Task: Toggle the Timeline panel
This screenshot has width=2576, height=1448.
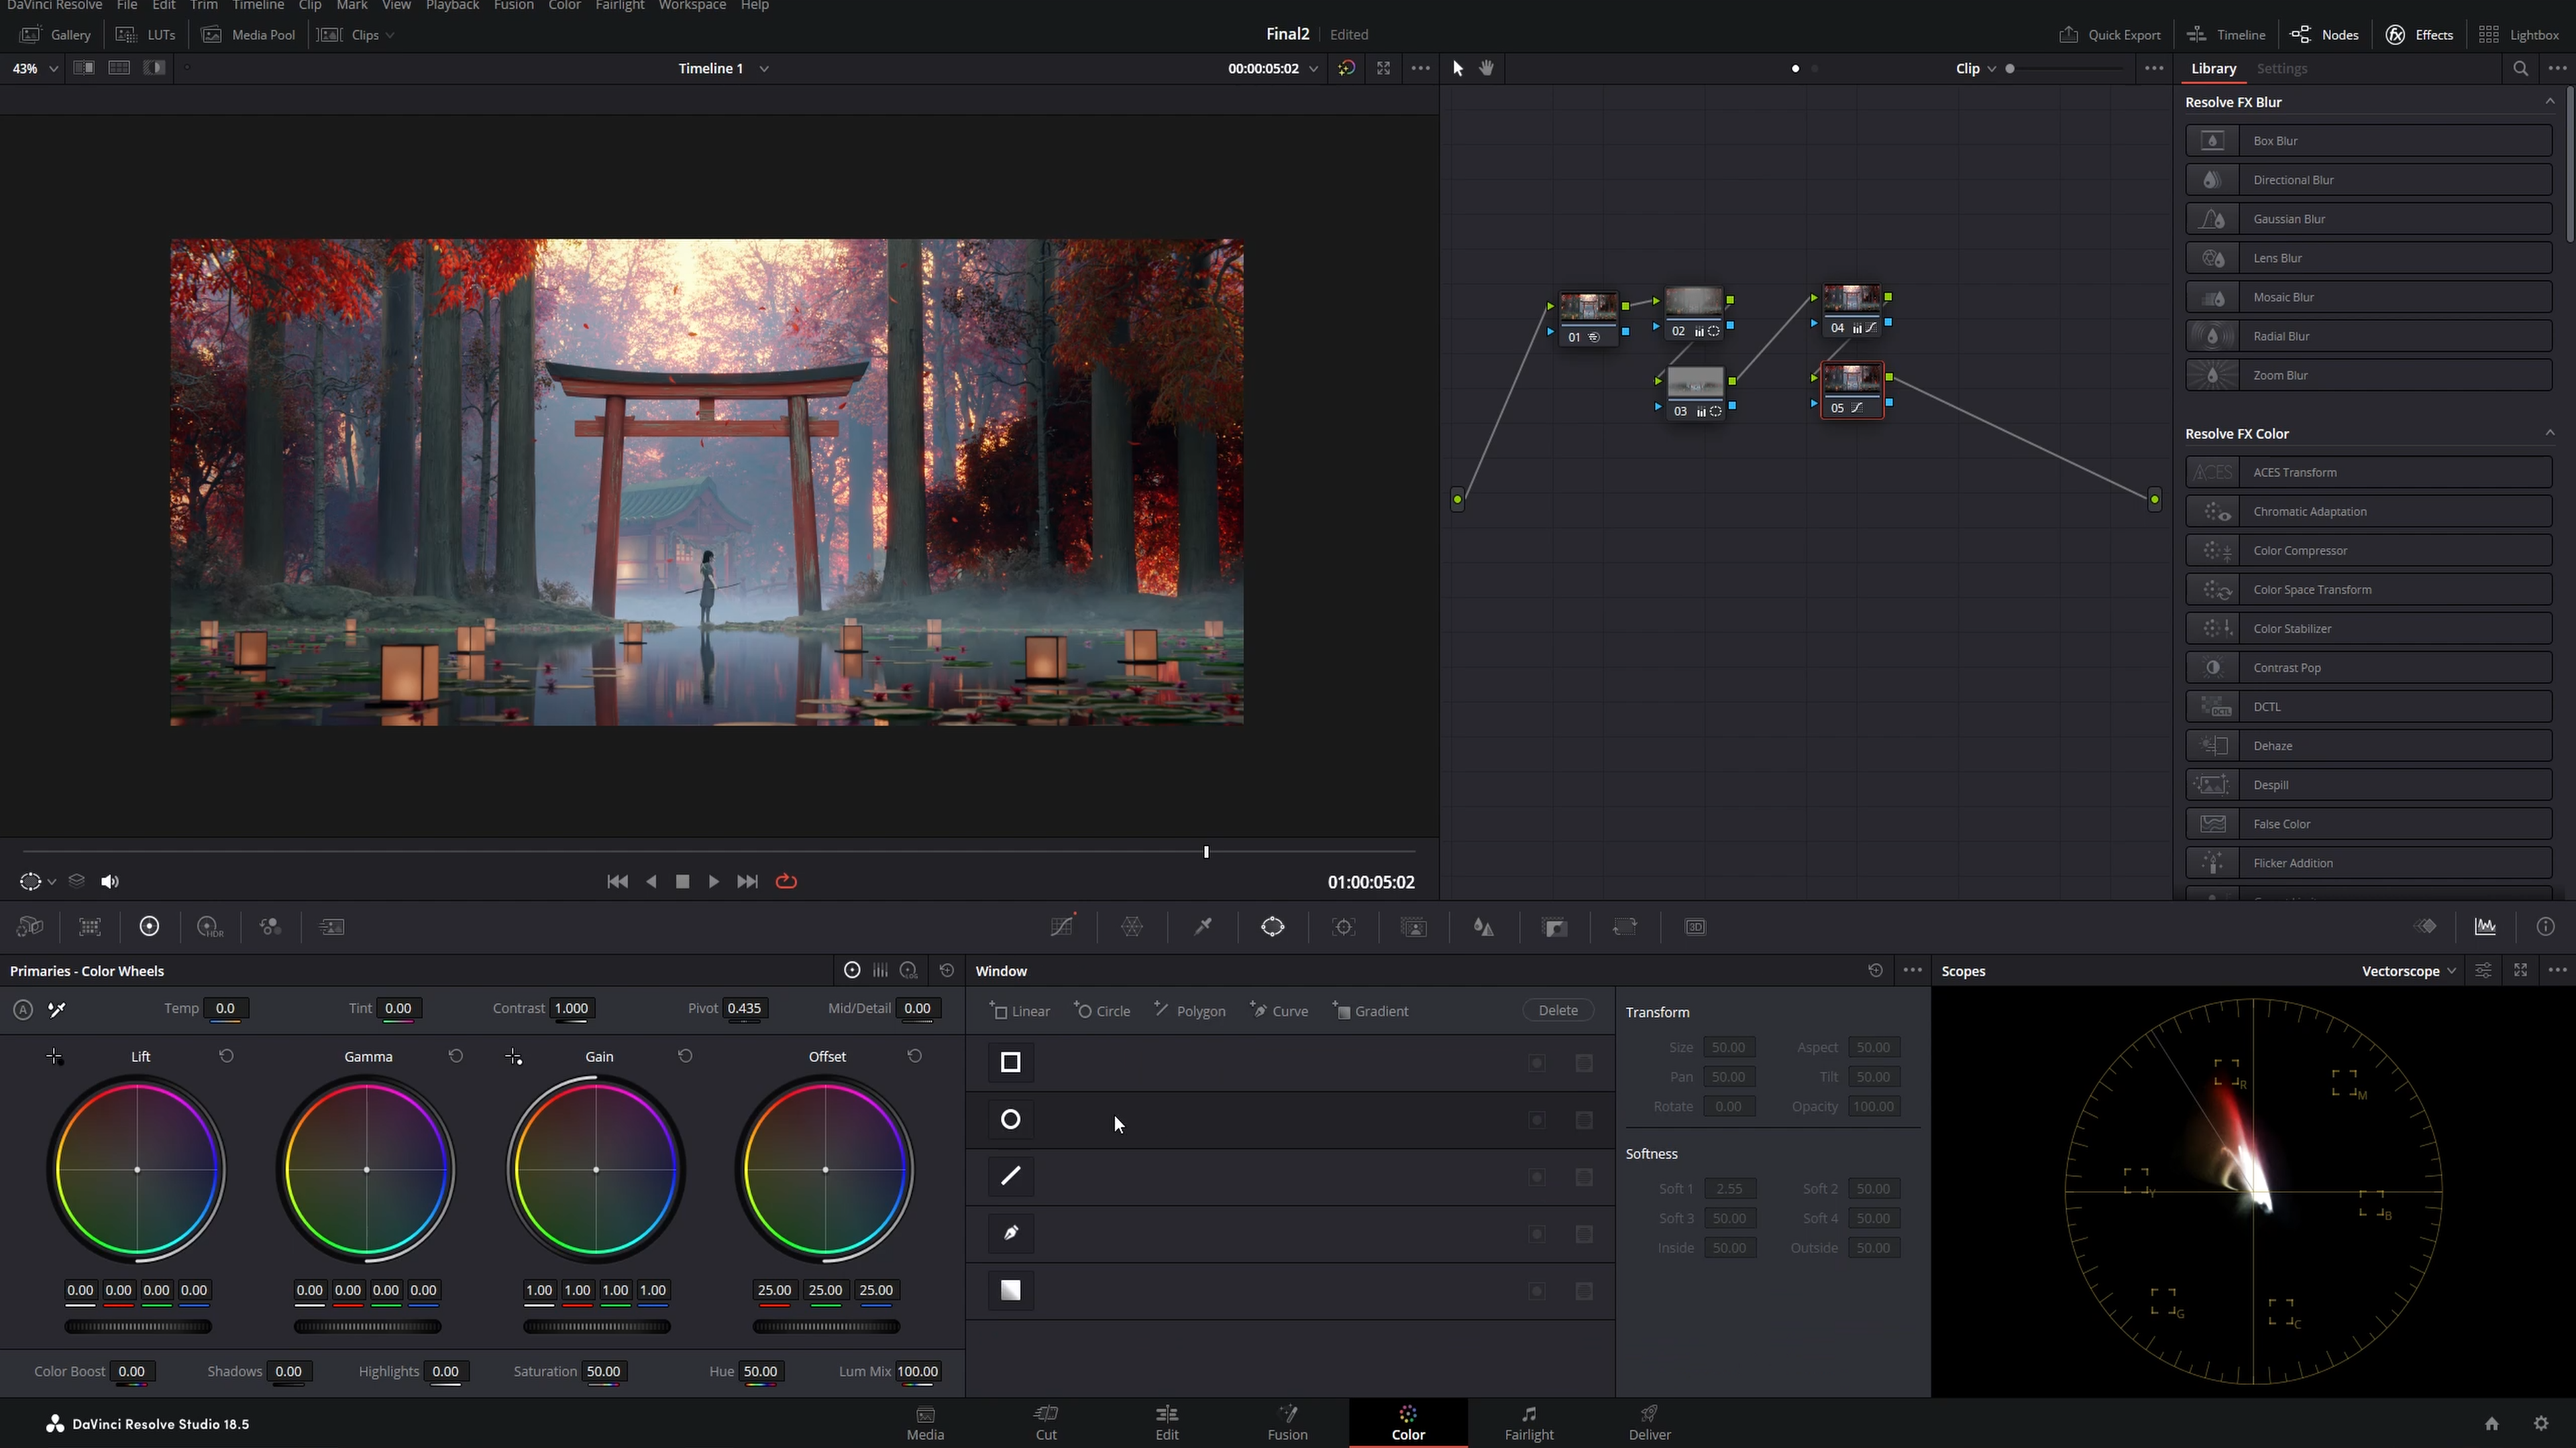Action: pyautogui.click(x=2226, y=34)
